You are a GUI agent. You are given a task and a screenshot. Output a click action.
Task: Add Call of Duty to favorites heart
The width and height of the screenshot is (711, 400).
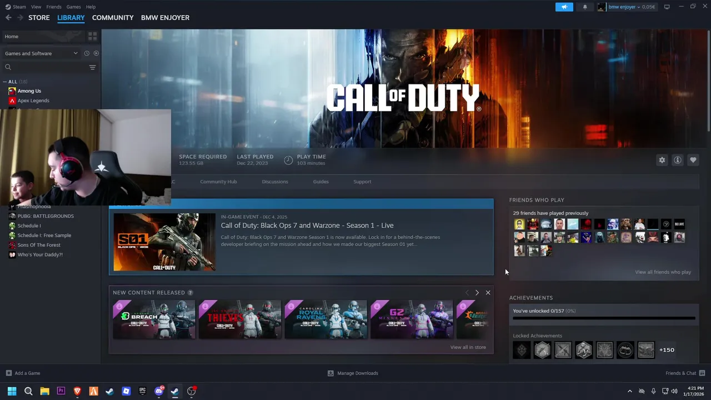click(x=693, y=160)
